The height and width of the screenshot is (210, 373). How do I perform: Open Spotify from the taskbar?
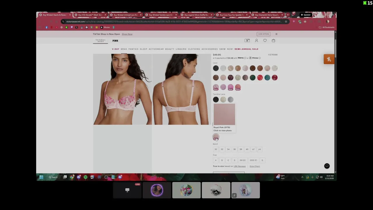tap(85, 177)
